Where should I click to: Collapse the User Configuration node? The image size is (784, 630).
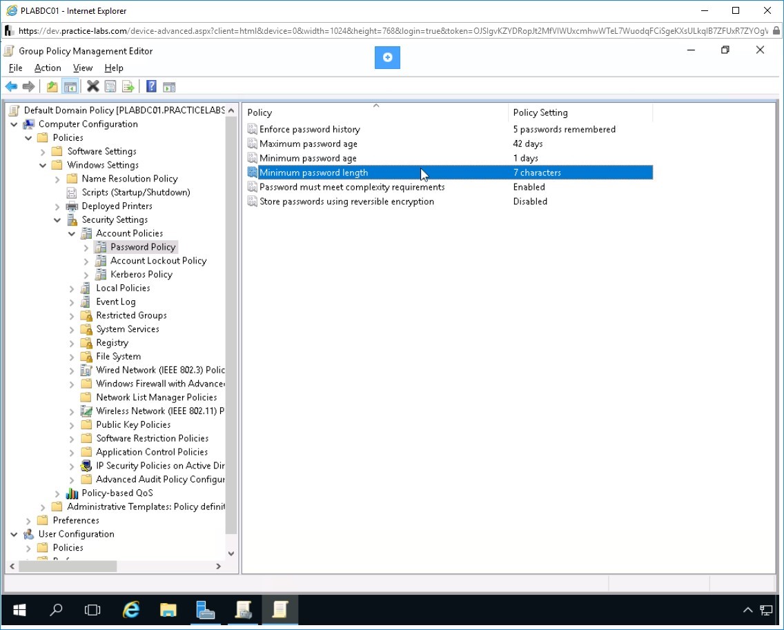click(x=14, y=534)
